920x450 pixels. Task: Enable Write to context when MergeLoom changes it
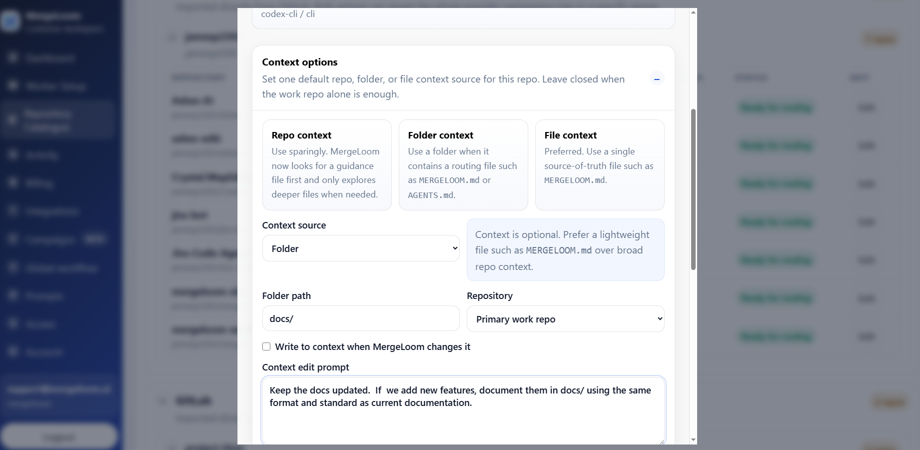[x=266, y=346]
